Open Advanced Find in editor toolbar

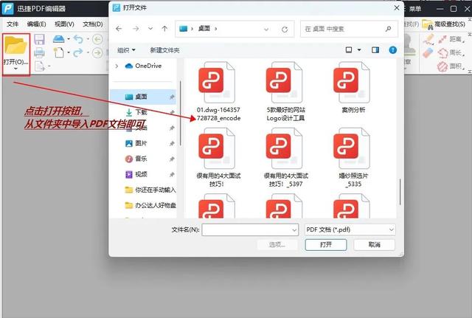pos(444,24)
